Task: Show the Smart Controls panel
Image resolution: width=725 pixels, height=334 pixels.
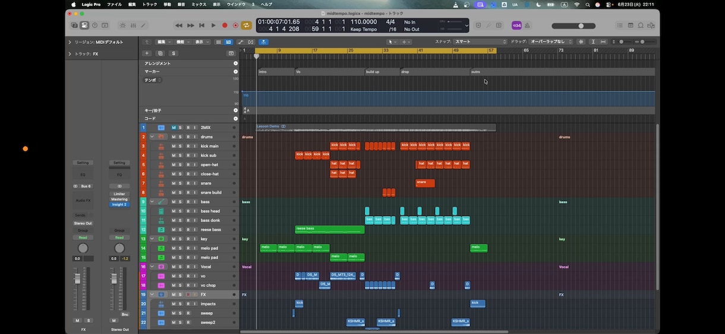Action: pyautogui.click(x=122, y=26)
